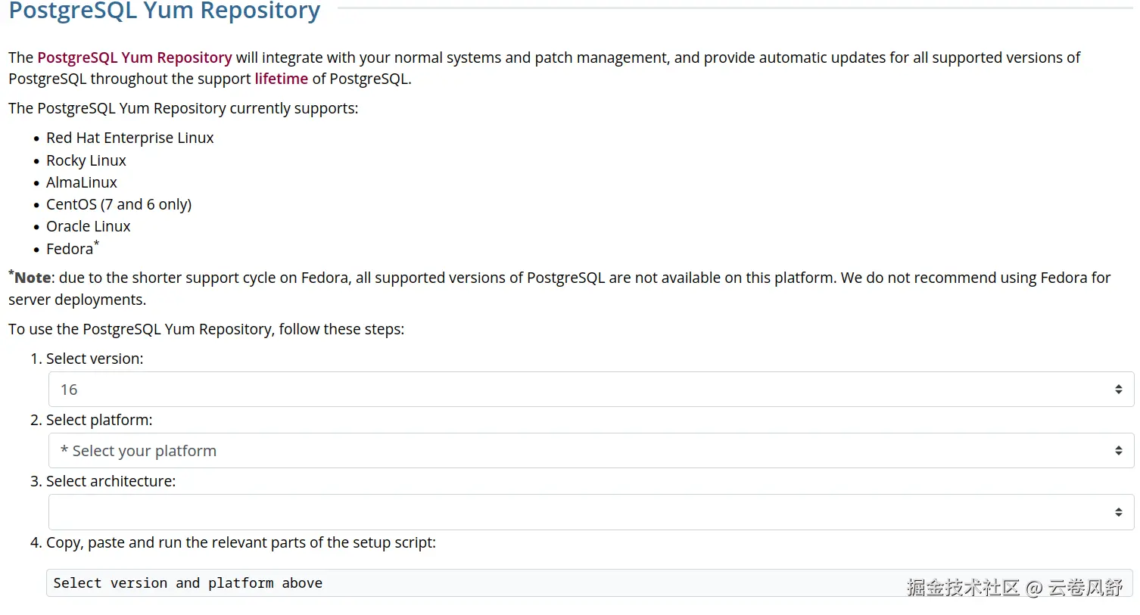
Task: Click the 'Select version:' step label
Action: [x=94, y=359]
